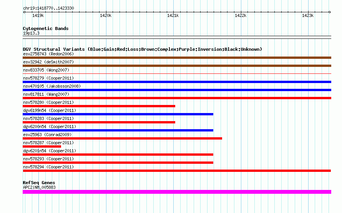
Task: Select the dgv6201n54 (Cooper2011) label
Action: click(x=50, y=151)
